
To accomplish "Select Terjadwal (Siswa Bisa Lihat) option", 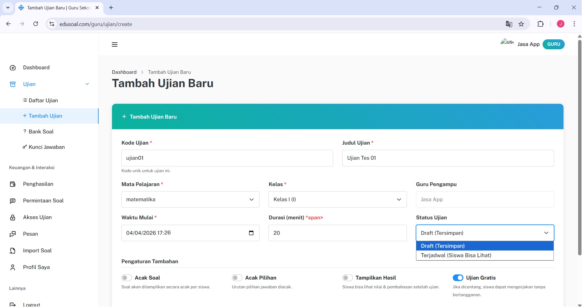I will (456, 255).
